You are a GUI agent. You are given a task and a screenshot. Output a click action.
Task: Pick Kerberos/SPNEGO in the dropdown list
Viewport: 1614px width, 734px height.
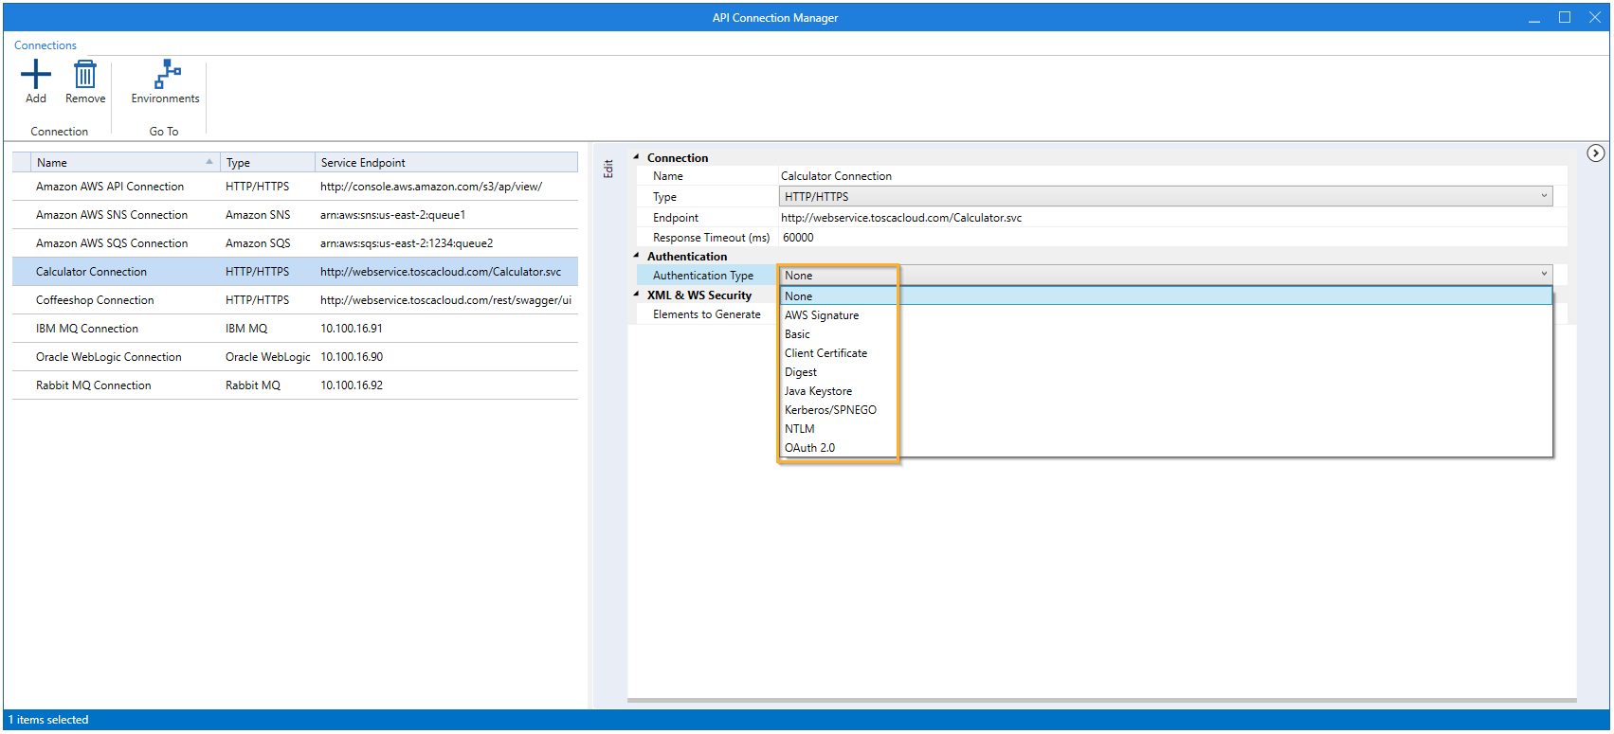pyautogui.click(x=830, y=410)
